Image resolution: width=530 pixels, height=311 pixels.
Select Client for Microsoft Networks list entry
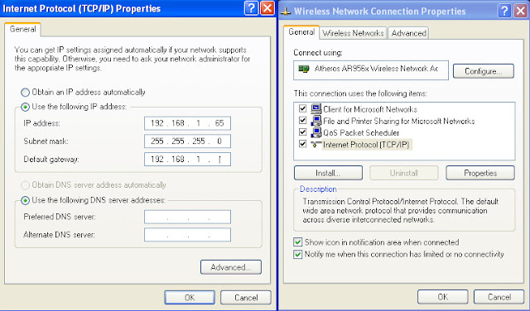pos(370,109)
